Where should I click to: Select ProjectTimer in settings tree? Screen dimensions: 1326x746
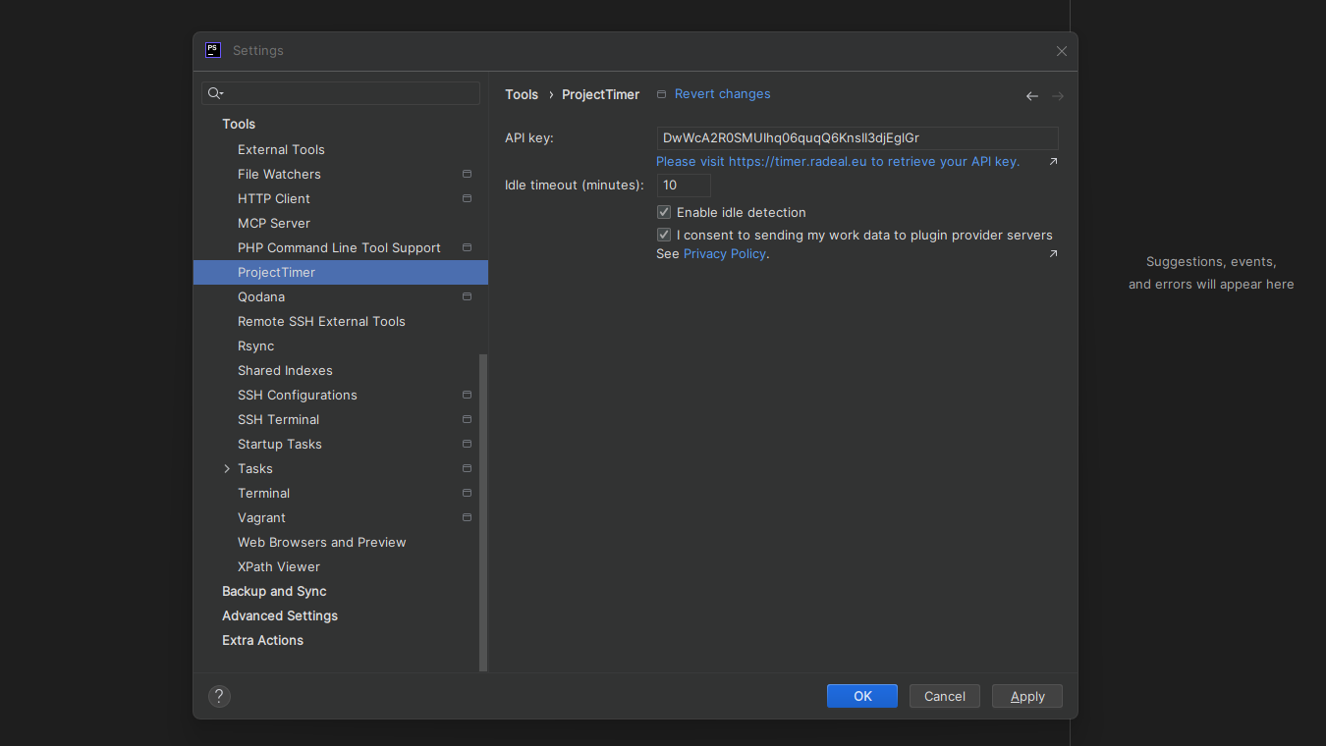341,272
